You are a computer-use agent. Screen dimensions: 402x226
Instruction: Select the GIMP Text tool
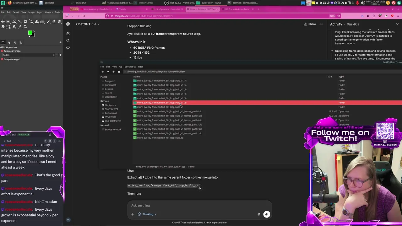coord(14,27)
